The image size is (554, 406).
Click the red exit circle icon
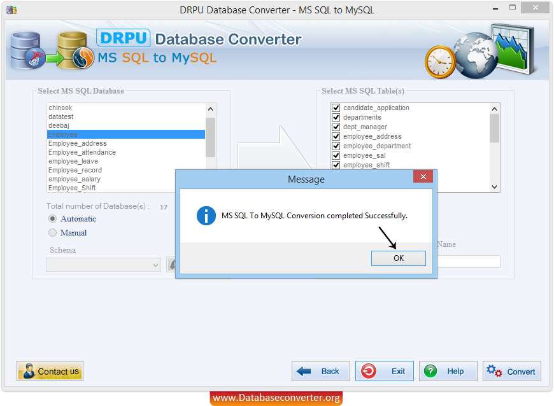click(369, 371)
